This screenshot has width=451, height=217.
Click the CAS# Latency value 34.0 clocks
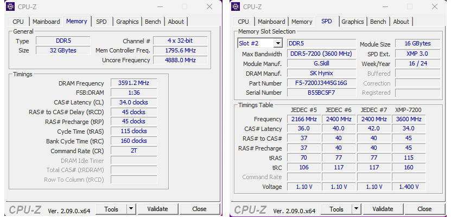click(134, 102)
